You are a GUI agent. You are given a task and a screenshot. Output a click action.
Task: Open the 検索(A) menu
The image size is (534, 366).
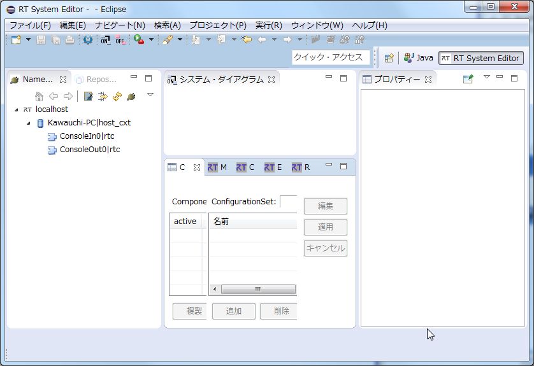pos(167,25)
